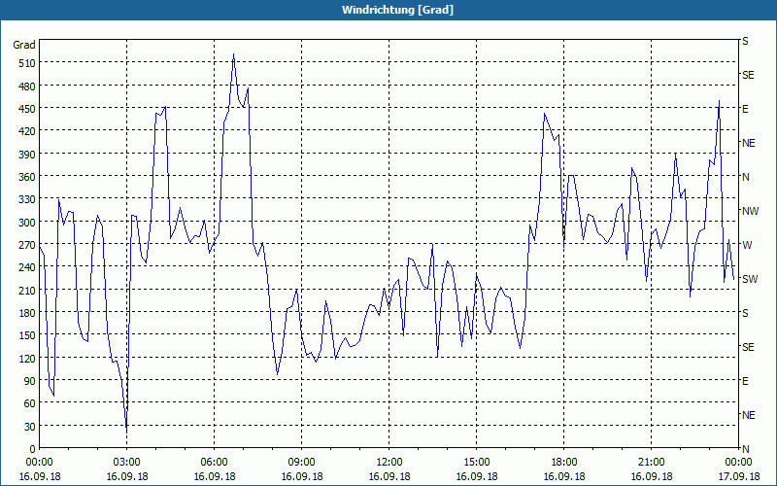
Task: Click the E compass label level with 450
Action: pos(745,109)
